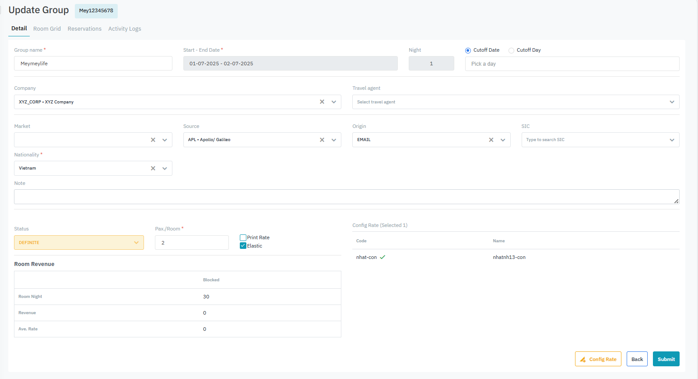Expand the Nationality dropdown arrow
Image resolution: width=698 pixels, height=379 pixels.
point(165,168)
